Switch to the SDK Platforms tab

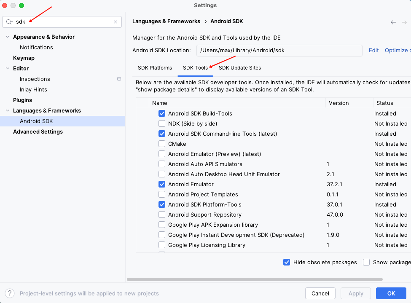155,67
